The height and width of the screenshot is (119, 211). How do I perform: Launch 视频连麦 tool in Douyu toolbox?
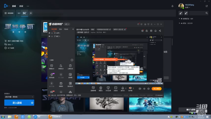(51, 76)
